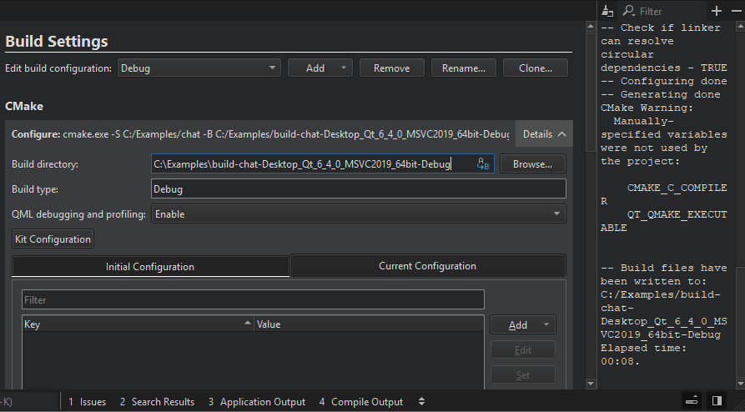
Task: Click the Key column header to sort
Action: (133, 324)
